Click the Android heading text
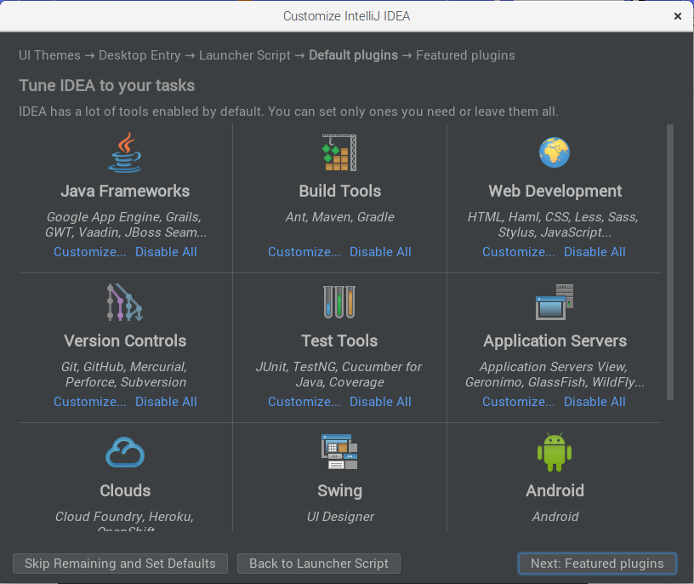The image size is (694, 584). 555,490
